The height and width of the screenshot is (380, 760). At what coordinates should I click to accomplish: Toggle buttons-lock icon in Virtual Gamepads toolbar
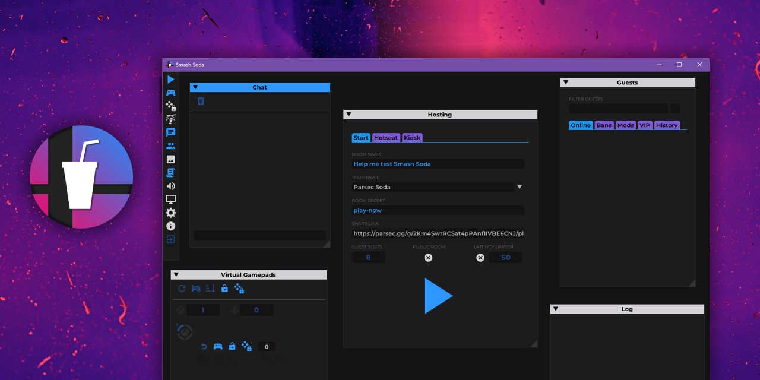[x=239, y=289]
